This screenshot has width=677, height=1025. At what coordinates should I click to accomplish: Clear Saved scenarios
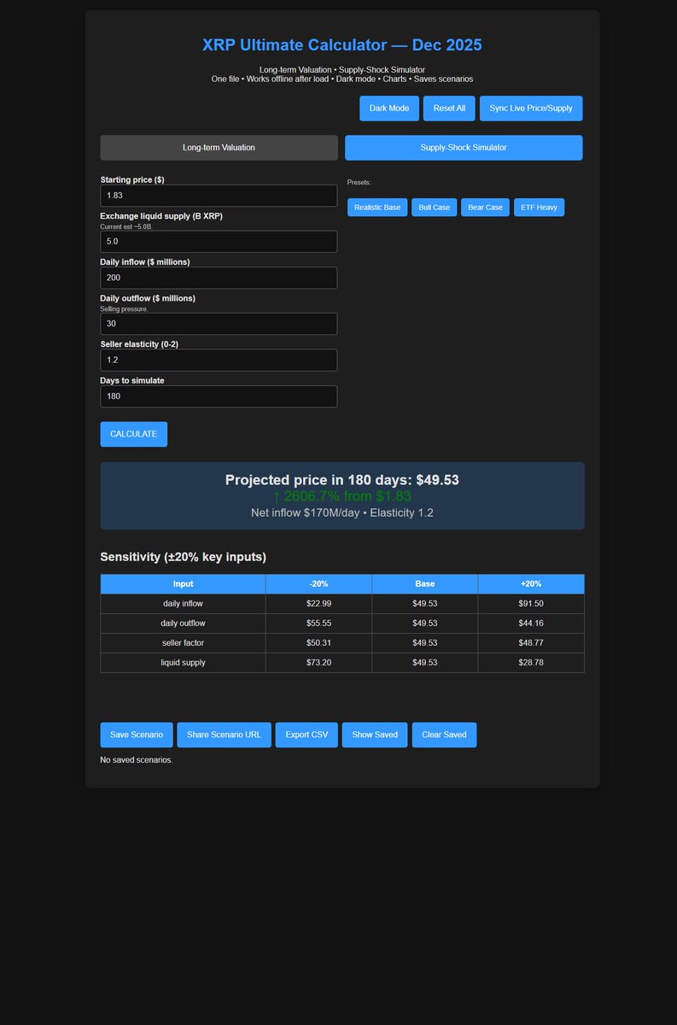[x=444, y=735]
